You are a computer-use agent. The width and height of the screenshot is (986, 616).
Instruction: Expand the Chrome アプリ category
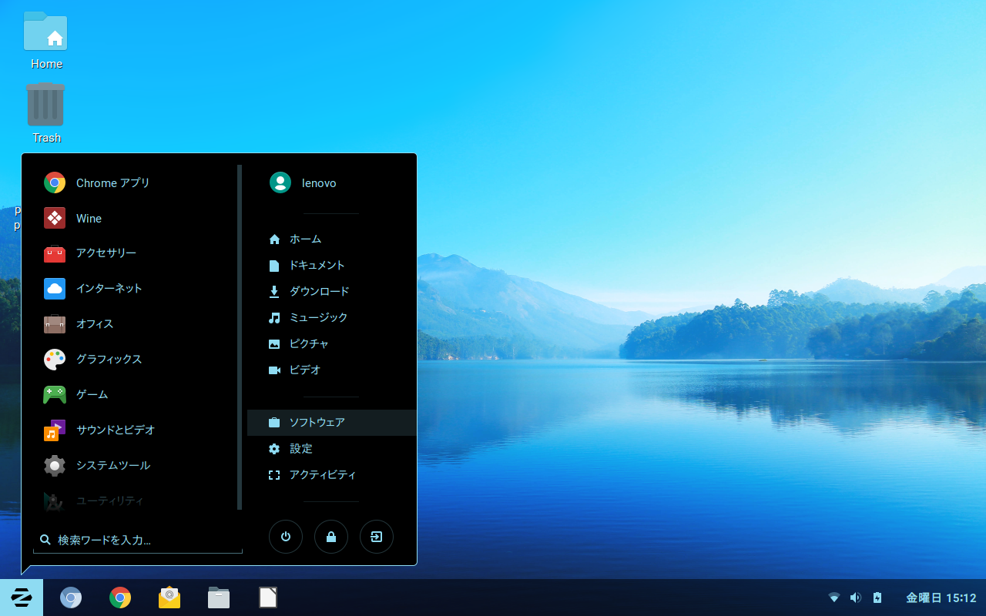tap(112, 183)
